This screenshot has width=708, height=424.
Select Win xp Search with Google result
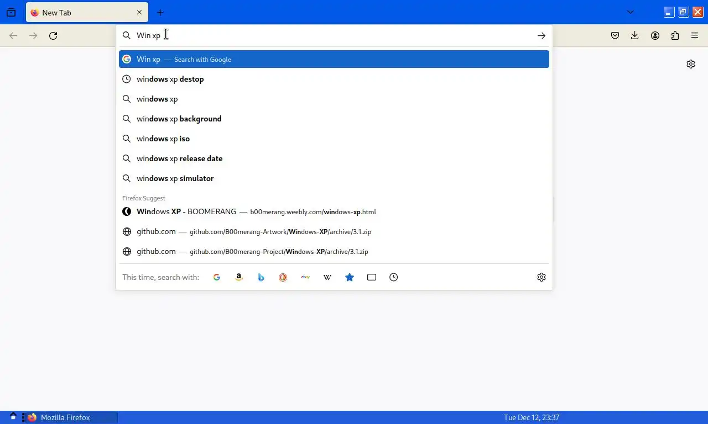pyautogui.click(x=334, y=59)
